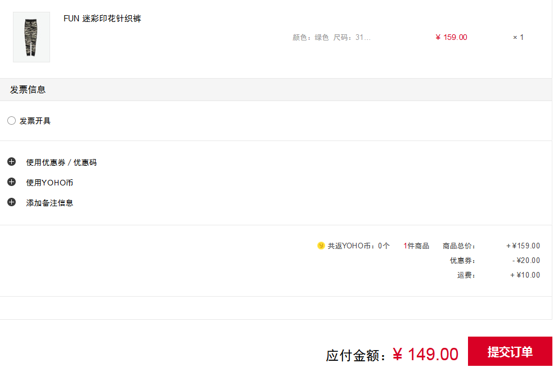This screenshot has height=381, width=558.
Task: Click the yellow YOHO coin icon
Action: pos(321,246)
